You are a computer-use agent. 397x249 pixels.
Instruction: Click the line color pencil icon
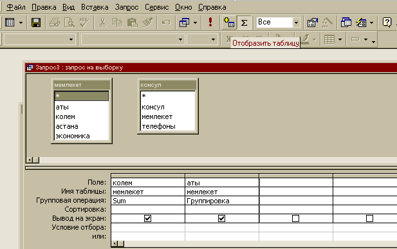(x=306, y=39)
